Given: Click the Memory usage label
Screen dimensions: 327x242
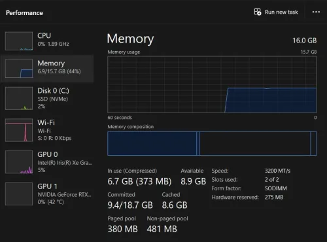Looking at the screenshot, I should pos(124,52).
